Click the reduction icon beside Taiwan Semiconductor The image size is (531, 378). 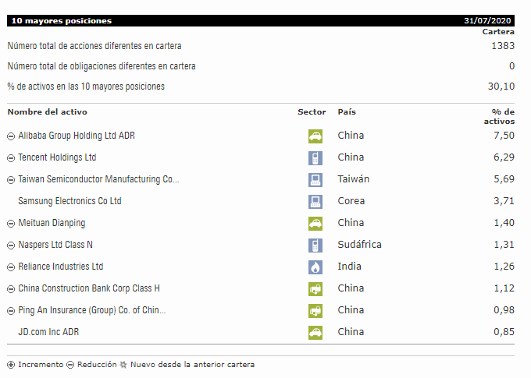click(11, 180)
